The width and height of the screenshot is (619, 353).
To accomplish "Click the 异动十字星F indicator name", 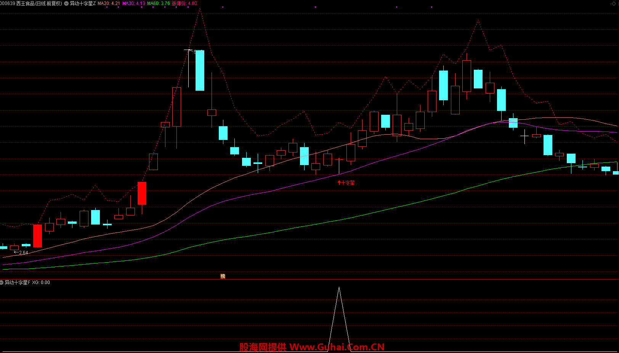I will [17, 282].
